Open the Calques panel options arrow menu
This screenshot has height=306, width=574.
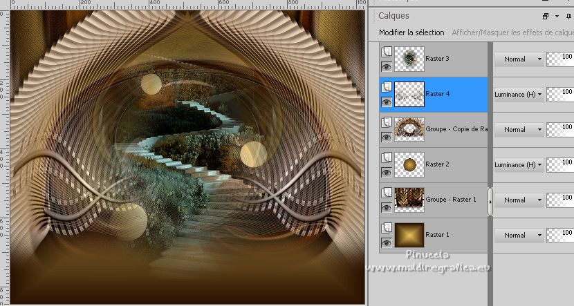[x=557, y=16]
